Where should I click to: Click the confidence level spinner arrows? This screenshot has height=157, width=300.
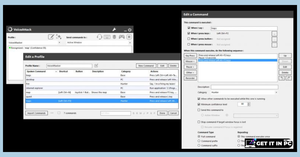point(248,104)
